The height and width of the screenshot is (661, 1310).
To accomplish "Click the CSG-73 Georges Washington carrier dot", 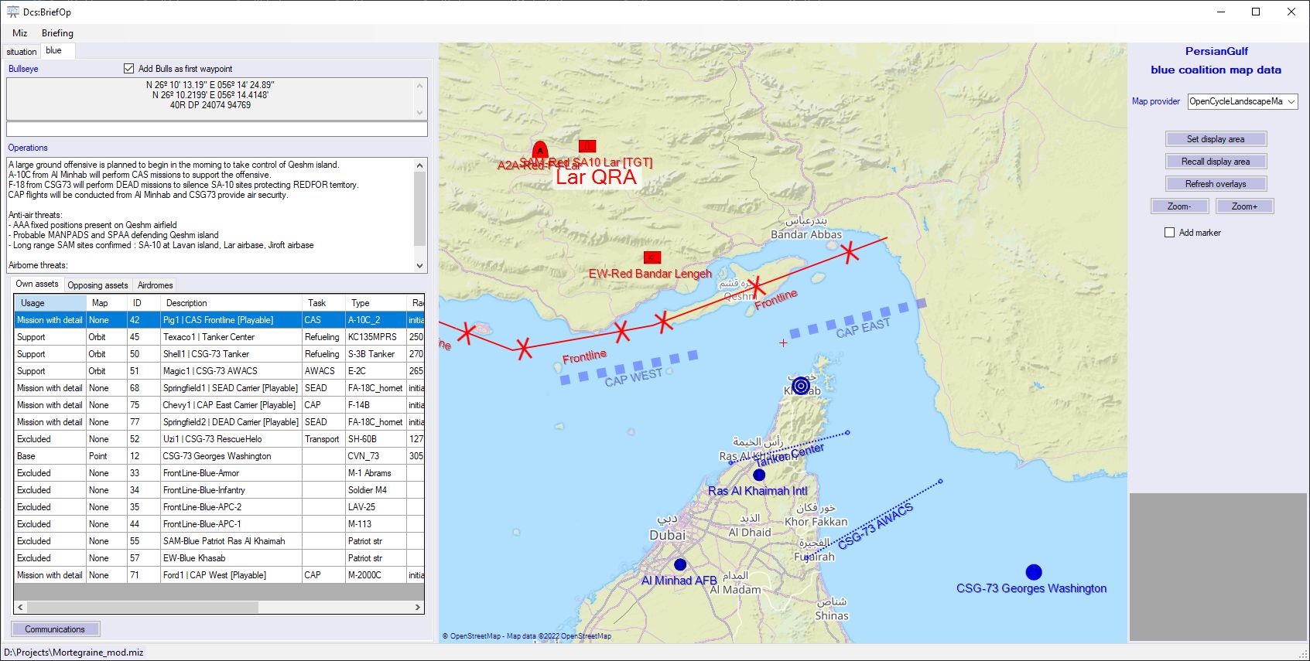I will pos(1034,572).
